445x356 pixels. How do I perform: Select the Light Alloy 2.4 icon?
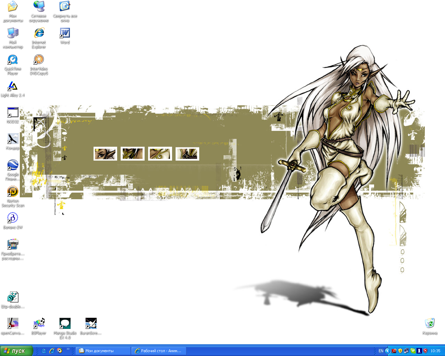(13, 89)
